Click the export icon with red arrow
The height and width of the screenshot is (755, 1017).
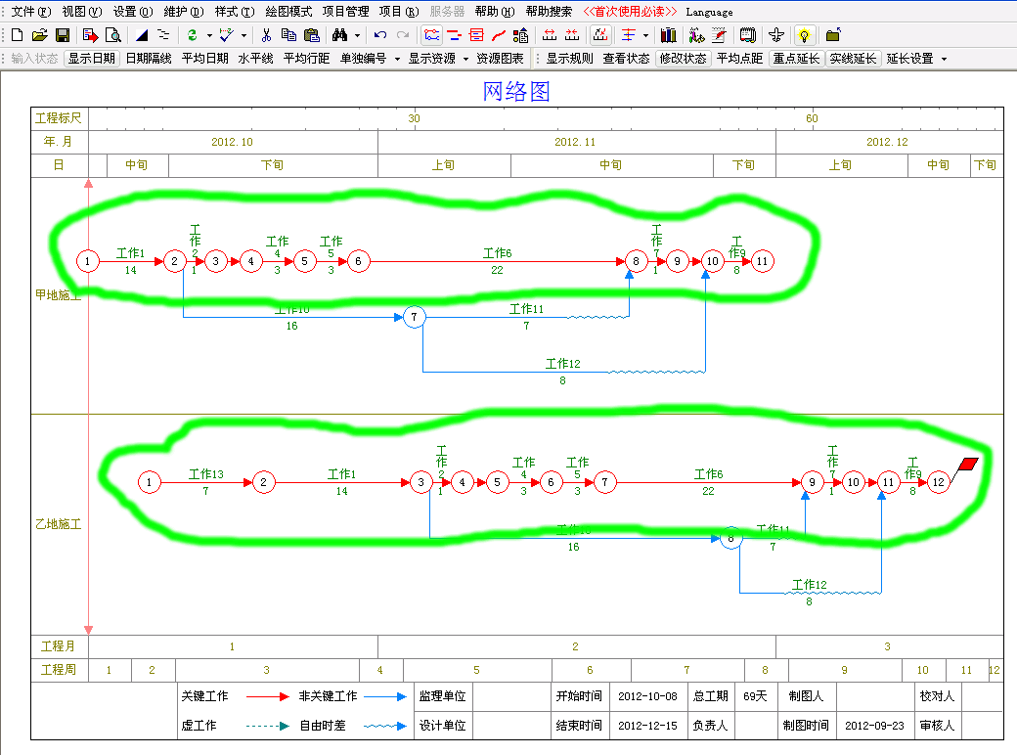[x=90, y=35]
